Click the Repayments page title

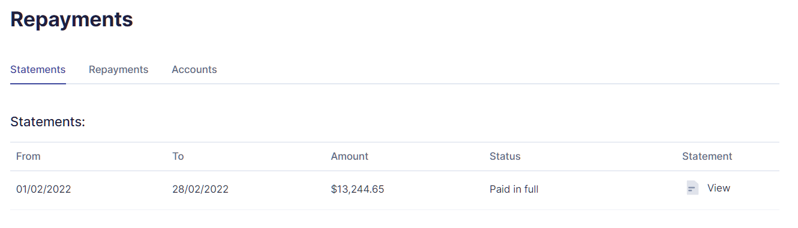[71, 19]
